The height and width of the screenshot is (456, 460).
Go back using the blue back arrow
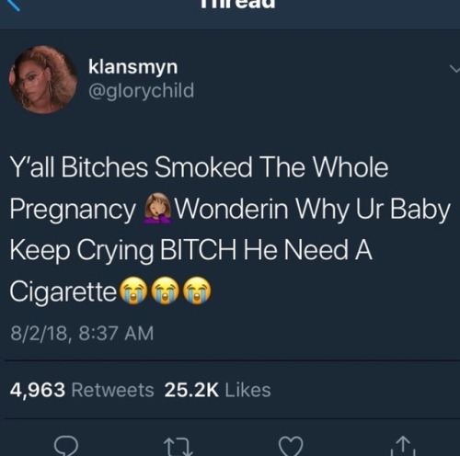(x=12, y=5)
